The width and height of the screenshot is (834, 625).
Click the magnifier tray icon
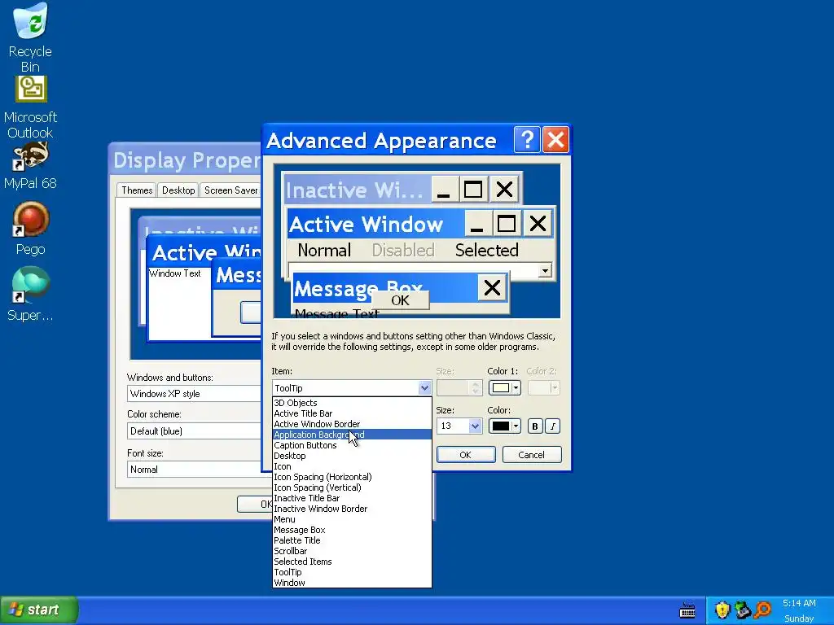point(762,610)
